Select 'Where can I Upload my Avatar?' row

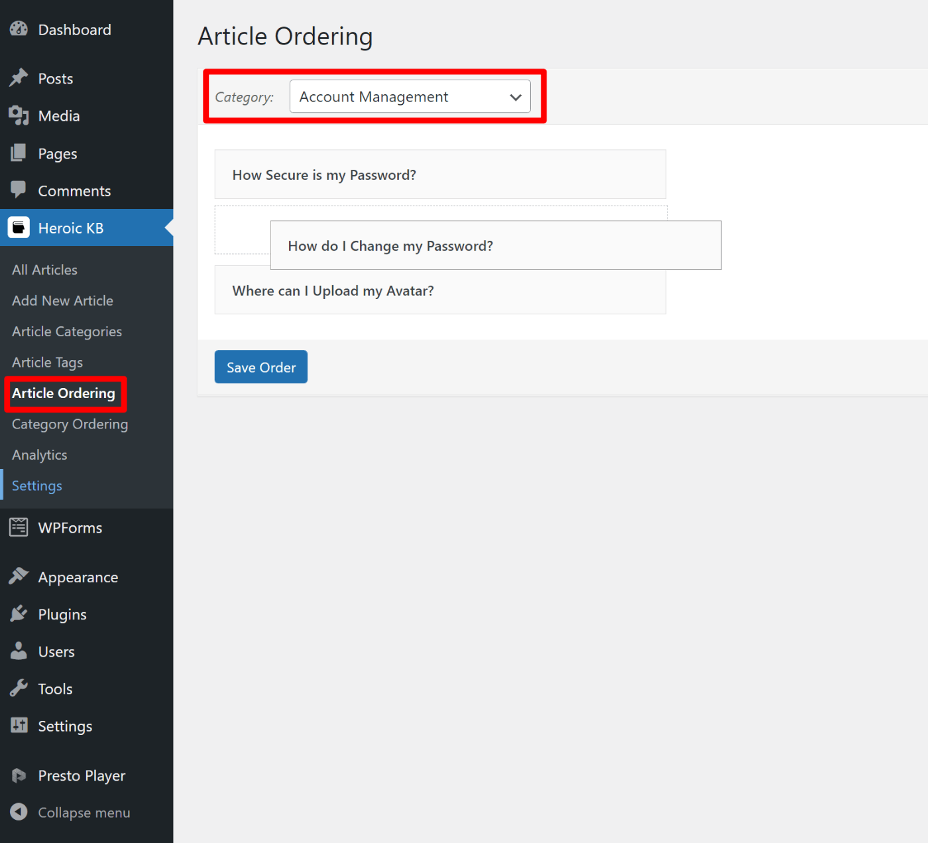pos(440,291)
